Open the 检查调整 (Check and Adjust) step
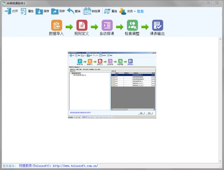224x170 pixels. (133, 25)
